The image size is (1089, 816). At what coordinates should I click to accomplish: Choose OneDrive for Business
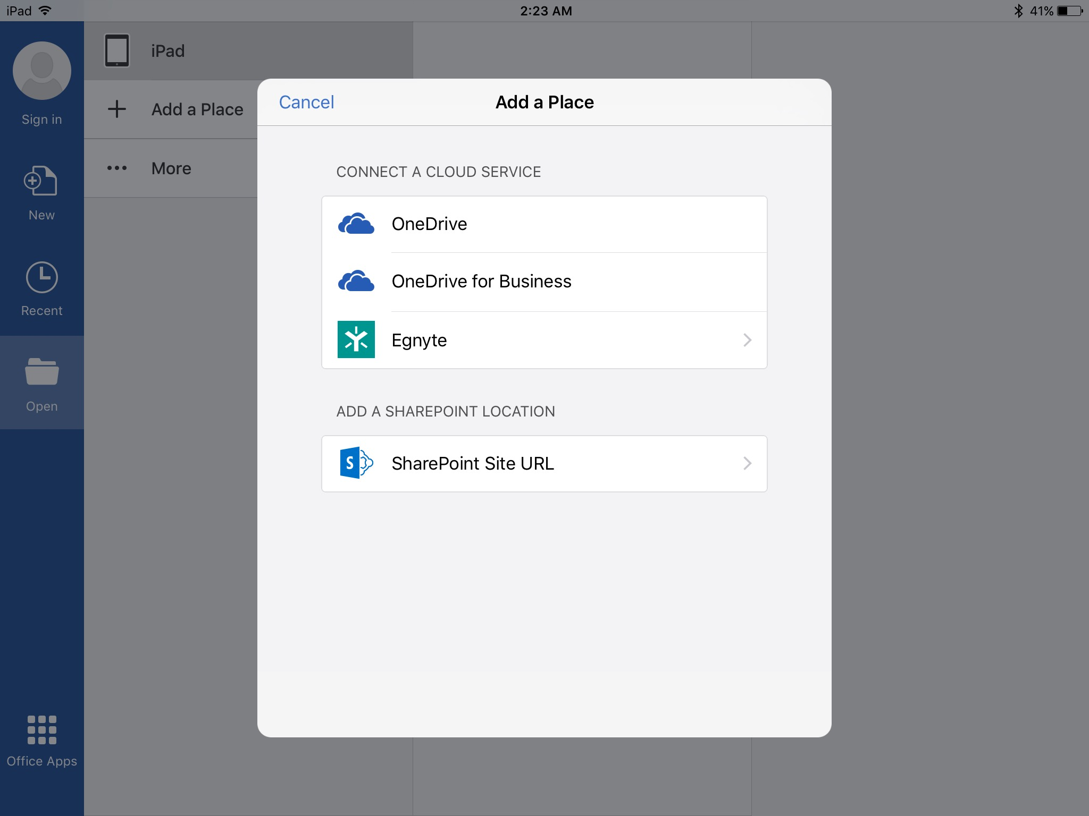[x=544, y=282]
